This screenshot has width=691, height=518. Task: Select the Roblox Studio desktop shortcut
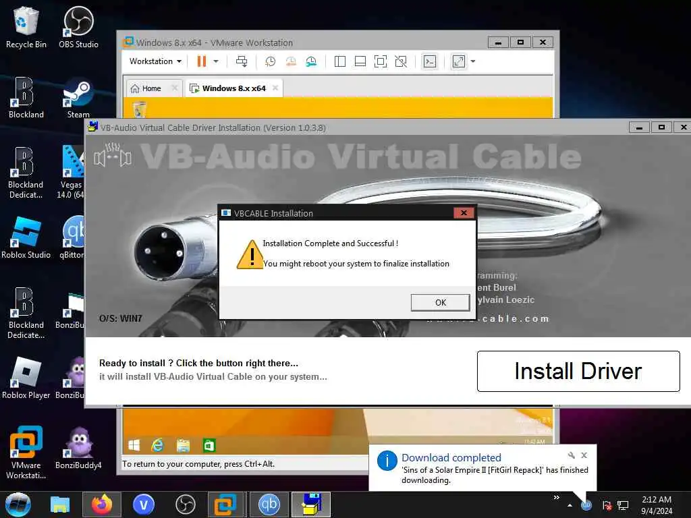pos(26,238)
